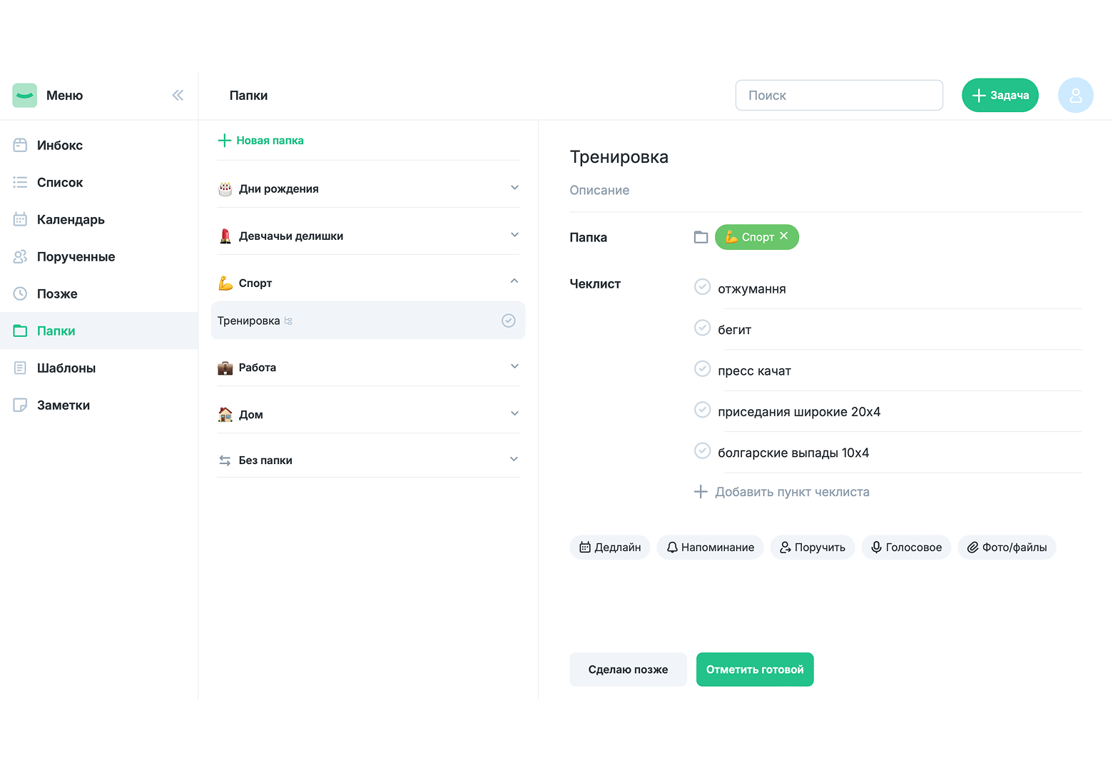Click the microphone icon on Голосовое
This screenshot has height=771, width=1113.
[876, 547]
